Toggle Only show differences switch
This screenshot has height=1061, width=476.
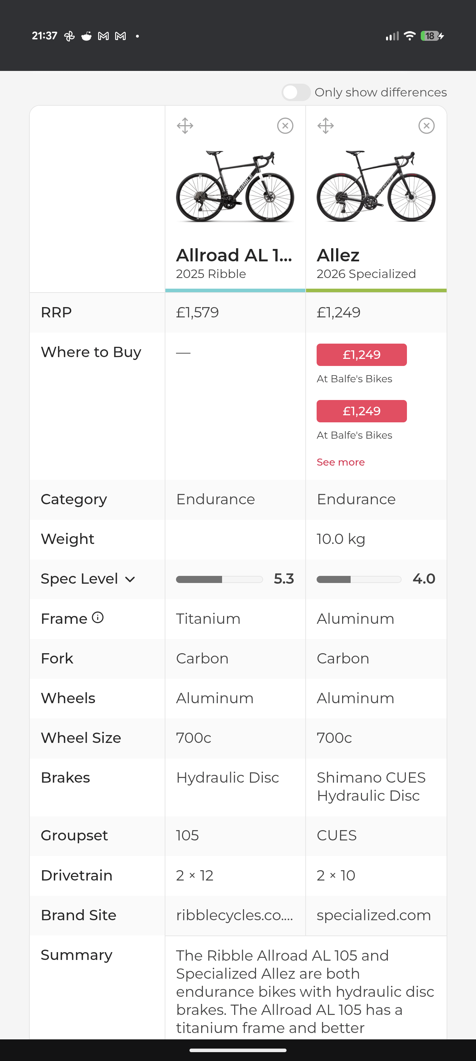[x=296, y=92]
